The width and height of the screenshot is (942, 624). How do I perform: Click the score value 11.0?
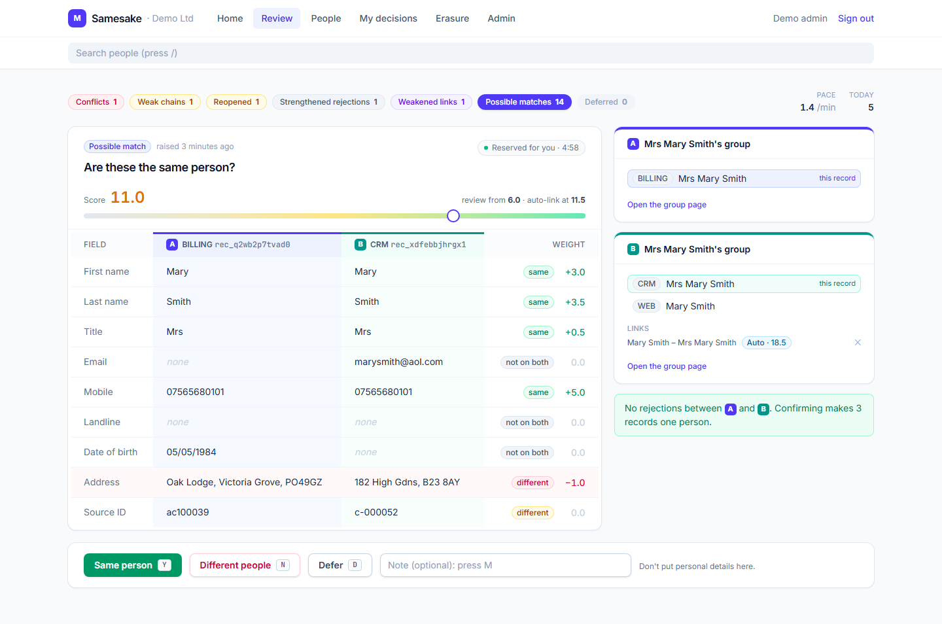[x=128, y=198]
